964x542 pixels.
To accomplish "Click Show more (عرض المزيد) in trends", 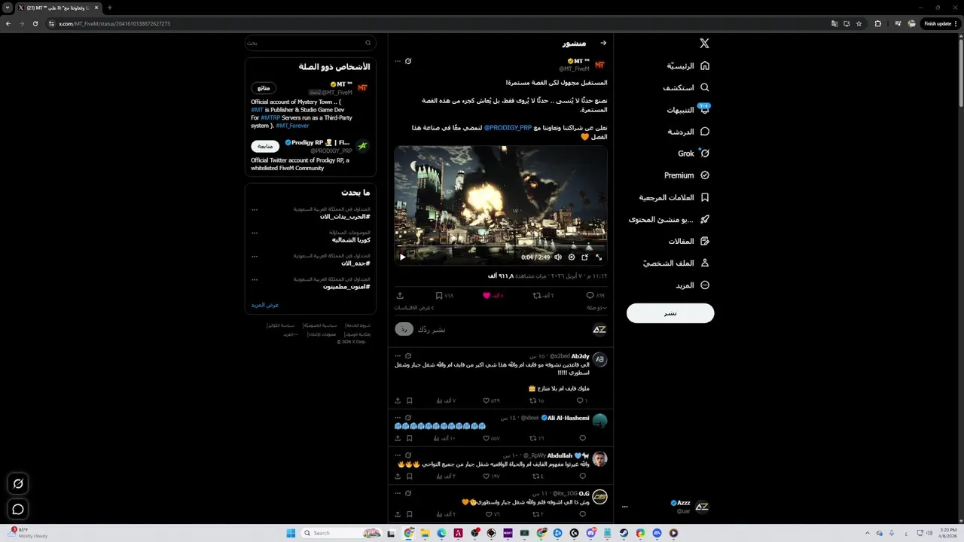I will [x=265, y=305].
